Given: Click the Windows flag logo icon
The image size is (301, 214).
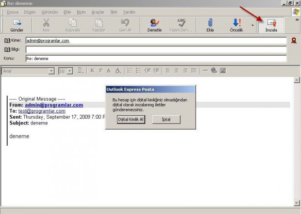Looking at the screenshot, I should tap(296, 12).
